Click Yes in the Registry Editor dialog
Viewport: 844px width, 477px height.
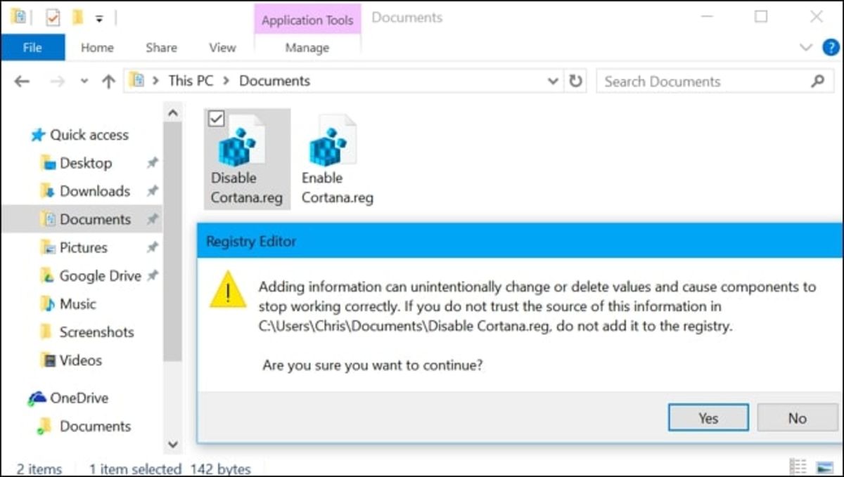pos(708,418)
